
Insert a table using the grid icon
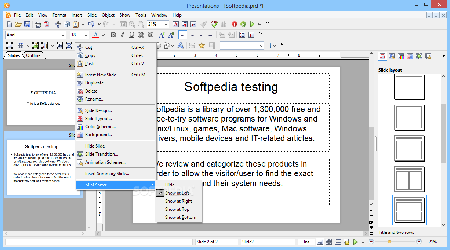click(x=21, y=46)
